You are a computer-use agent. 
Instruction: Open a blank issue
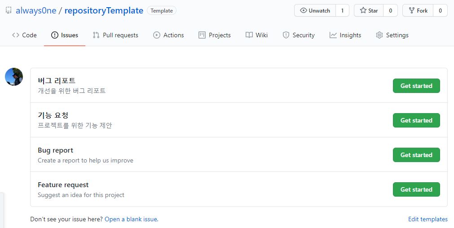click(131, 219)
